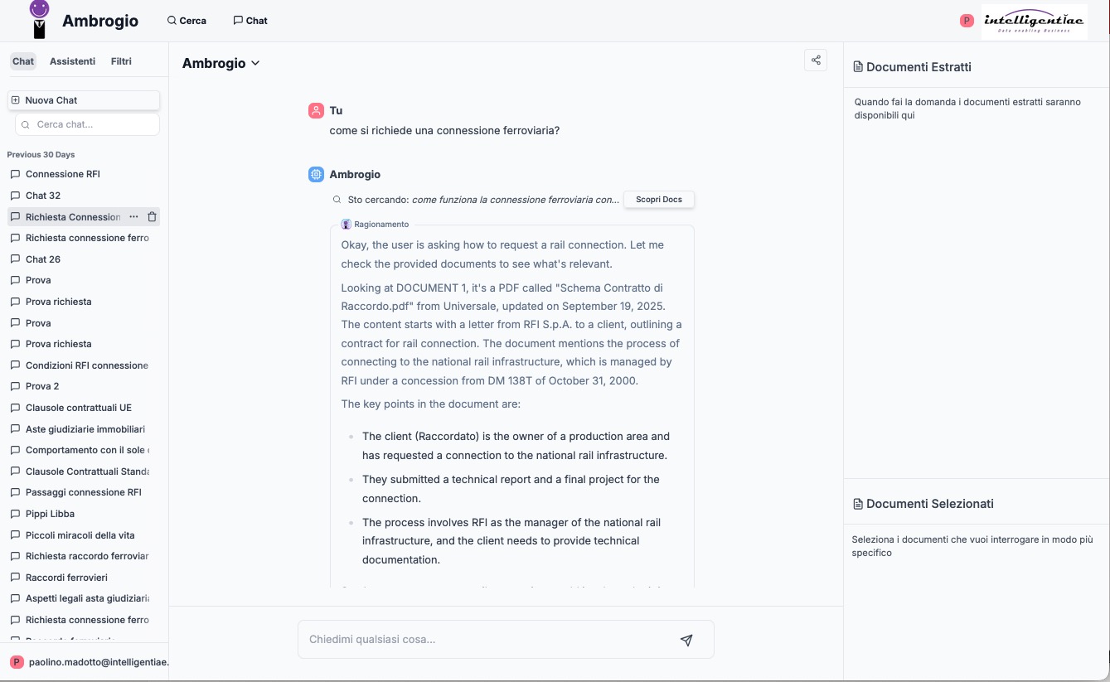1110x682 pixels.
Task: Expand the Ambrogio assistant dropdown chevron
Action: (x=255, y=64)
